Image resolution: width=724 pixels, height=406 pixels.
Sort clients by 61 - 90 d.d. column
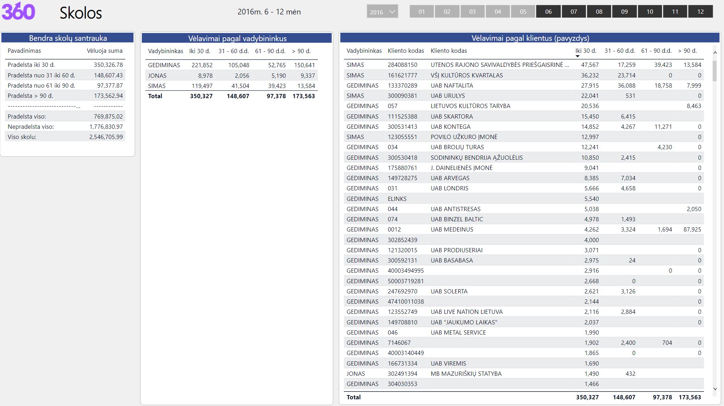coord(656,51)
